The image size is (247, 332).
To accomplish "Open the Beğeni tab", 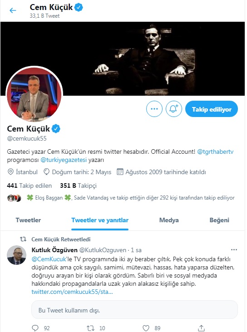I will 219,220.
